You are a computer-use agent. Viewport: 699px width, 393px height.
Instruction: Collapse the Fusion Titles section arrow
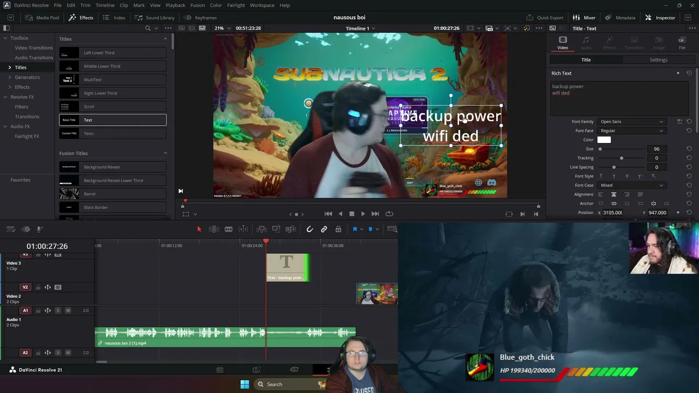point(165,153)
